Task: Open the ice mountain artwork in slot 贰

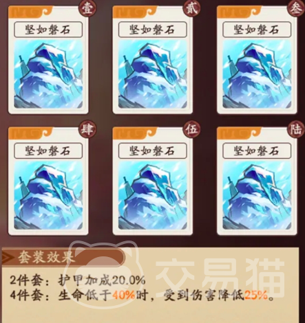Action: pos(153,74)
